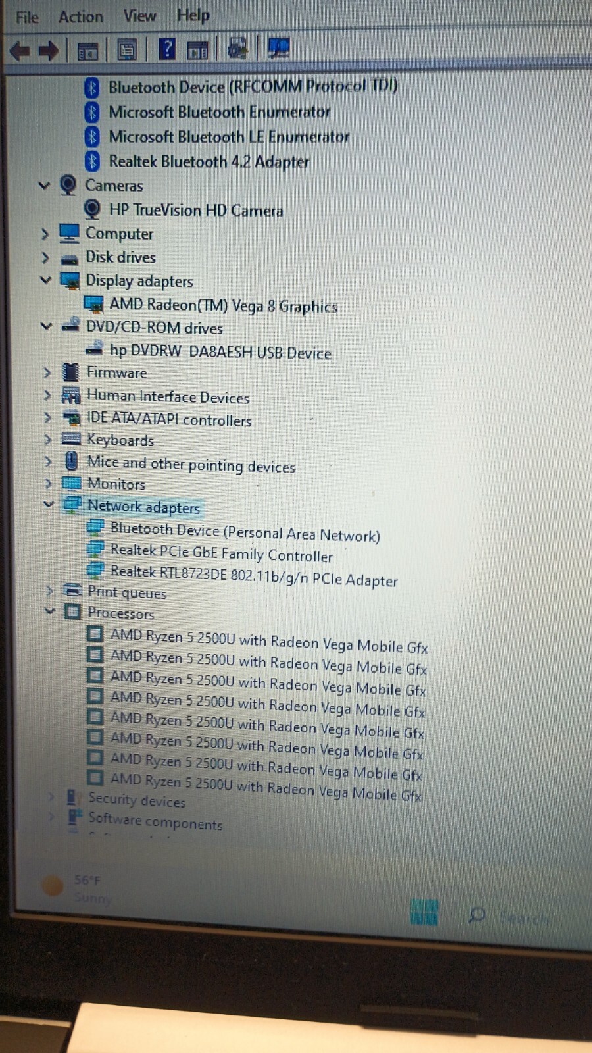The image size is (592, 1053).
Task: Open the Action menu
Action: pyautogui.click(x=81, y=16)
